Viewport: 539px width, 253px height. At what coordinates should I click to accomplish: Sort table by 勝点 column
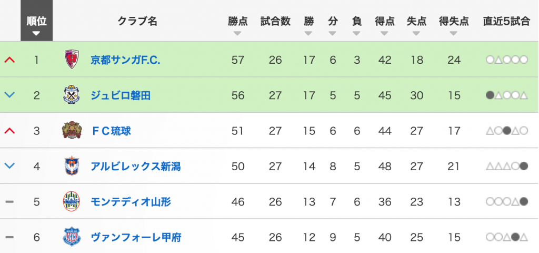pos(237,25)
